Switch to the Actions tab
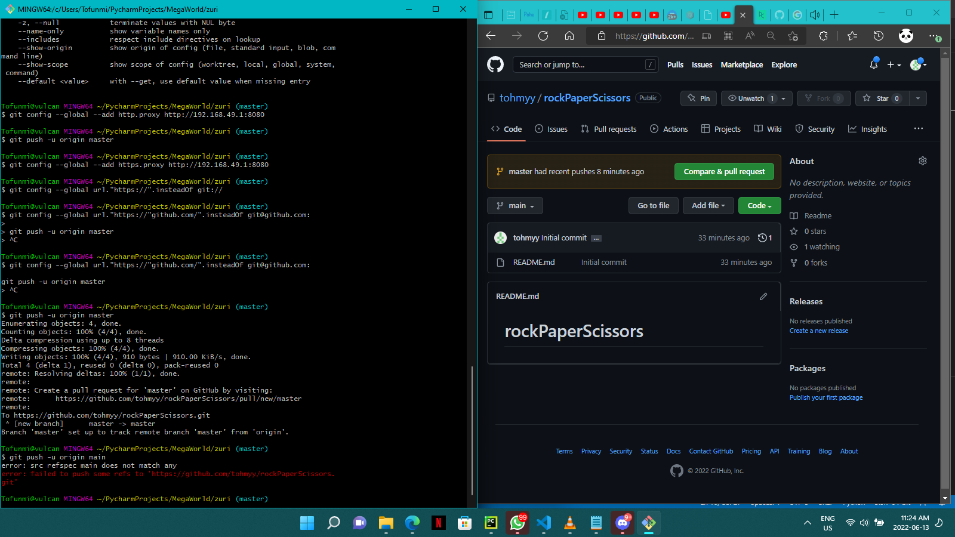 pos(669,129)
